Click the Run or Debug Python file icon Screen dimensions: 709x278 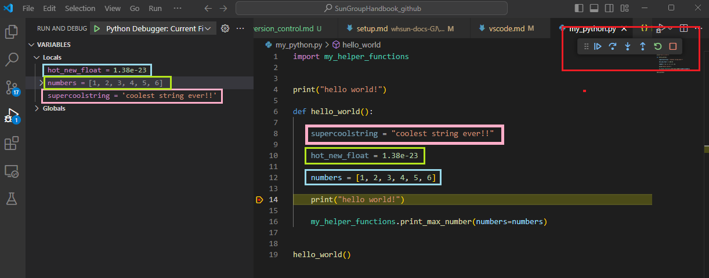pos(659,28)
